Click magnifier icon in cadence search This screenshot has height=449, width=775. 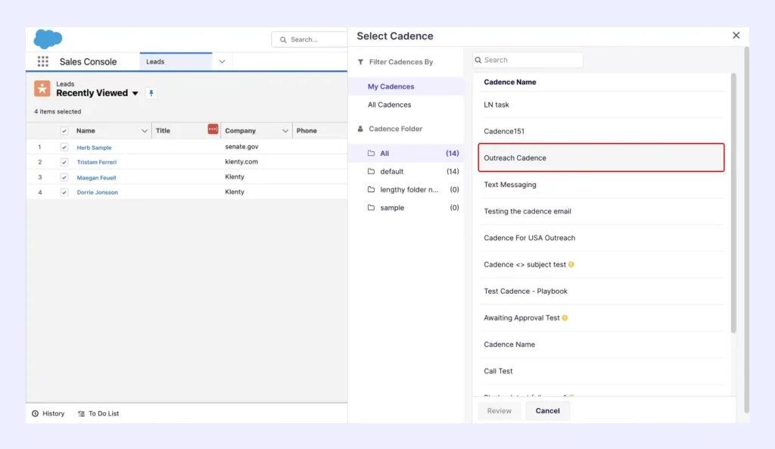[478, 60]
